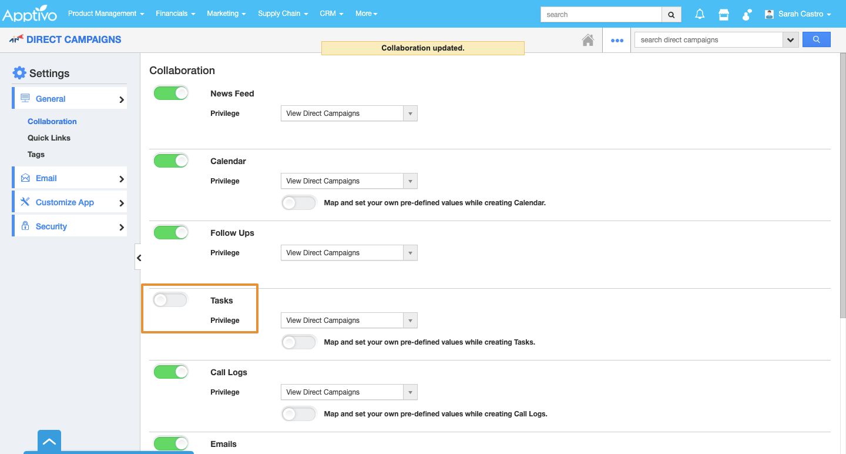Go to Direct Campaigns home icon
Viewport: 846px width, 454px height.
point(587,40)
